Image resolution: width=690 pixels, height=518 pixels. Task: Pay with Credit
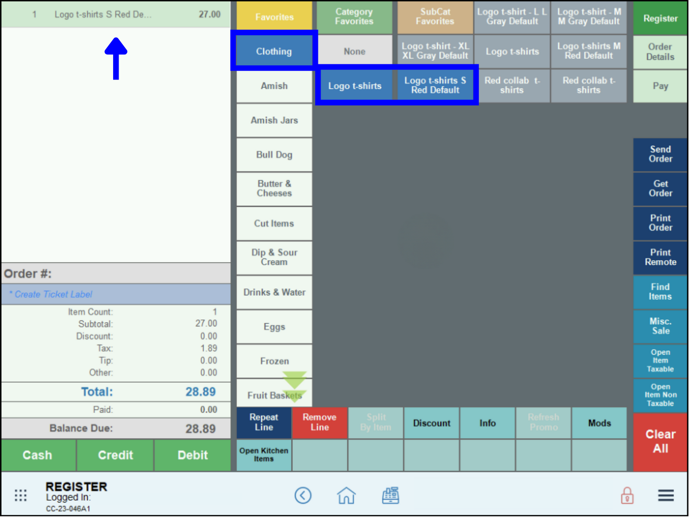pyautogui.click(x=115, y=455)
